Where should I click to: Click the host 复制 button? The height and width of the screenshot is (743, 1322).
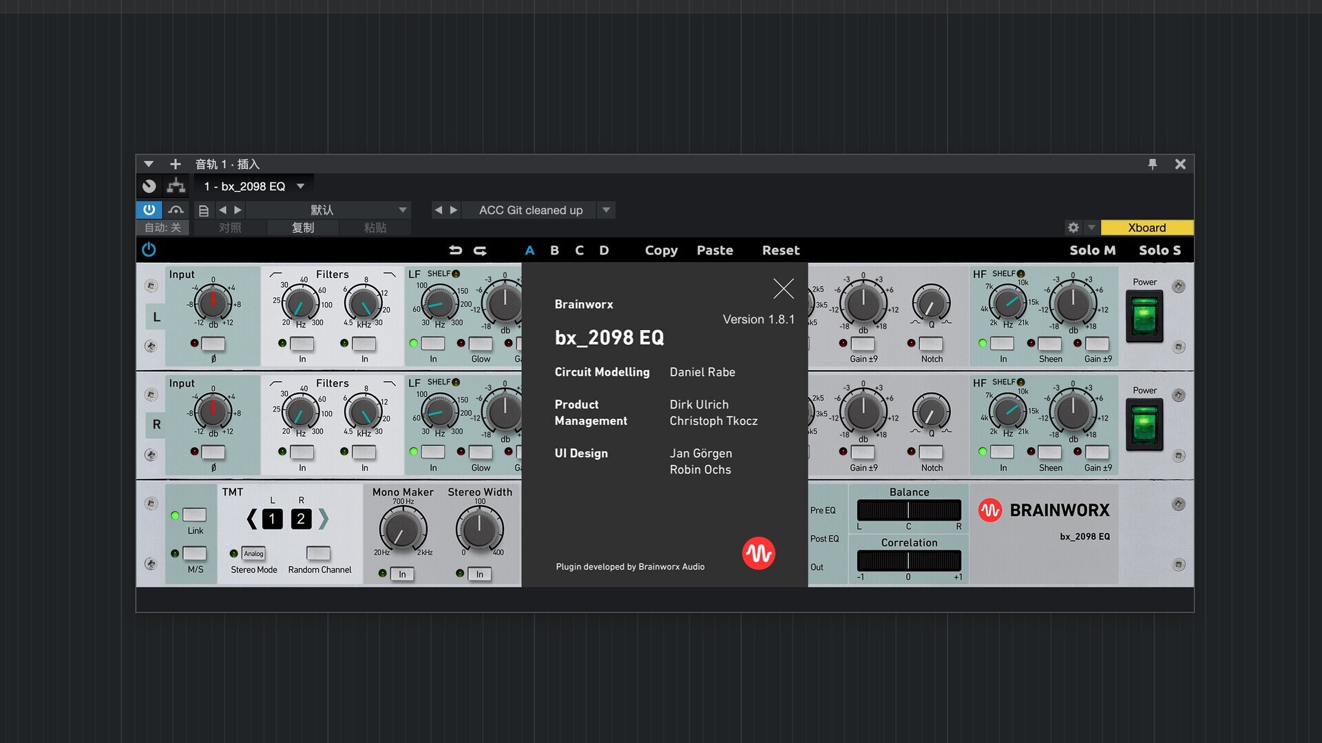pos(303,228)
